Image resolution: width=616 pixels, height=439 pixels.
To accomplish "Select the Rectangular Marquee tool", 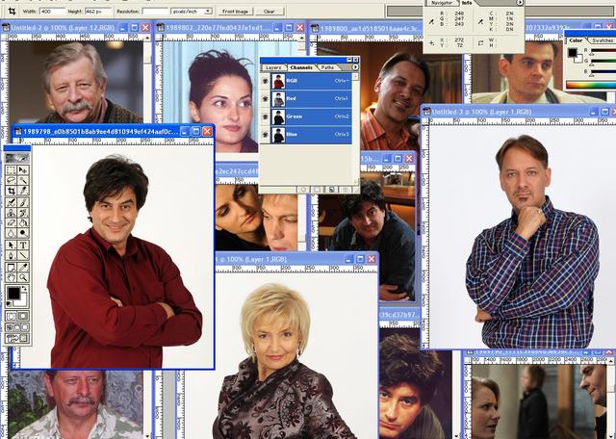I will pos(11,168).
